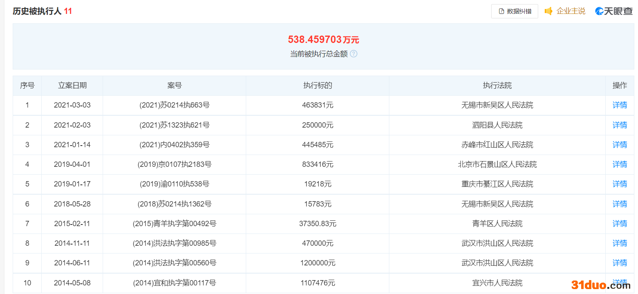View 详情 for case (2021)内0402执359号

[620, 145]
